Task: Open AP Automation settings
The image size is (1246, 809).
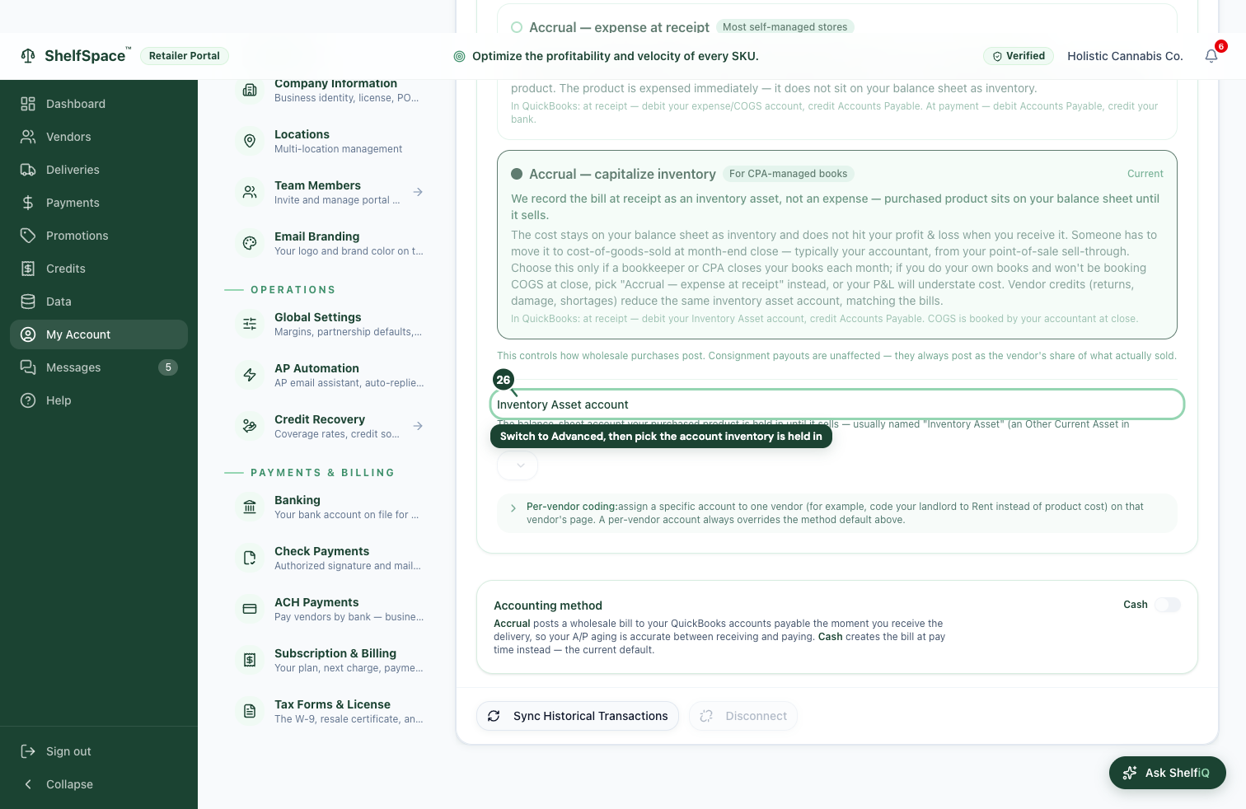Action: (x=328, y=375)
